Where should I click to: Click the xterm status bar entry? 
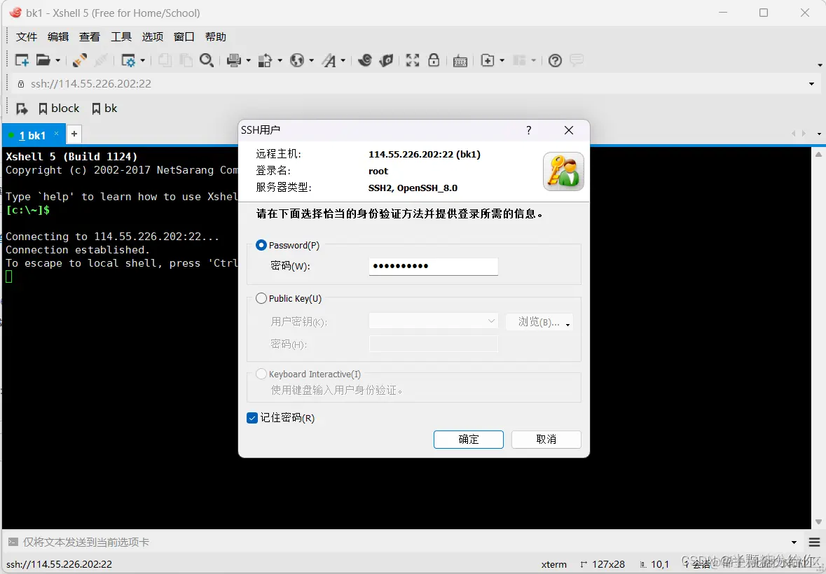(x=553, y=564)
